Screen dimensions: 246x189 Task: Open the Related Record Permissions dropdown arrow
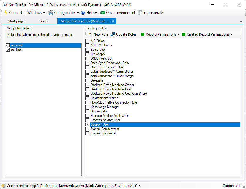coord(232,34)
